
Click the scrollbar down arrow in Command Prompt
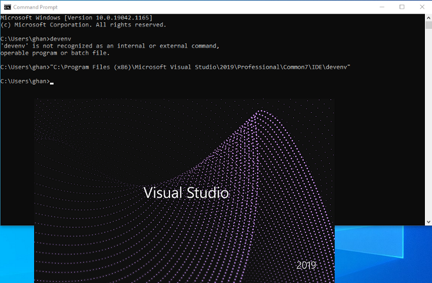(x=428, y=222)
